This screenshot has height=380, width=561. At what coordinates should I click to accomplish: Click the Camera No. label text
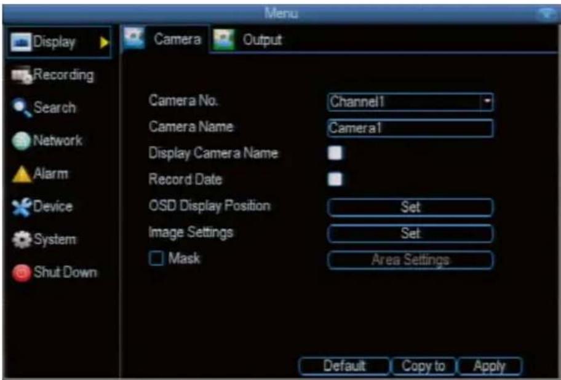[x=183, y=100]
